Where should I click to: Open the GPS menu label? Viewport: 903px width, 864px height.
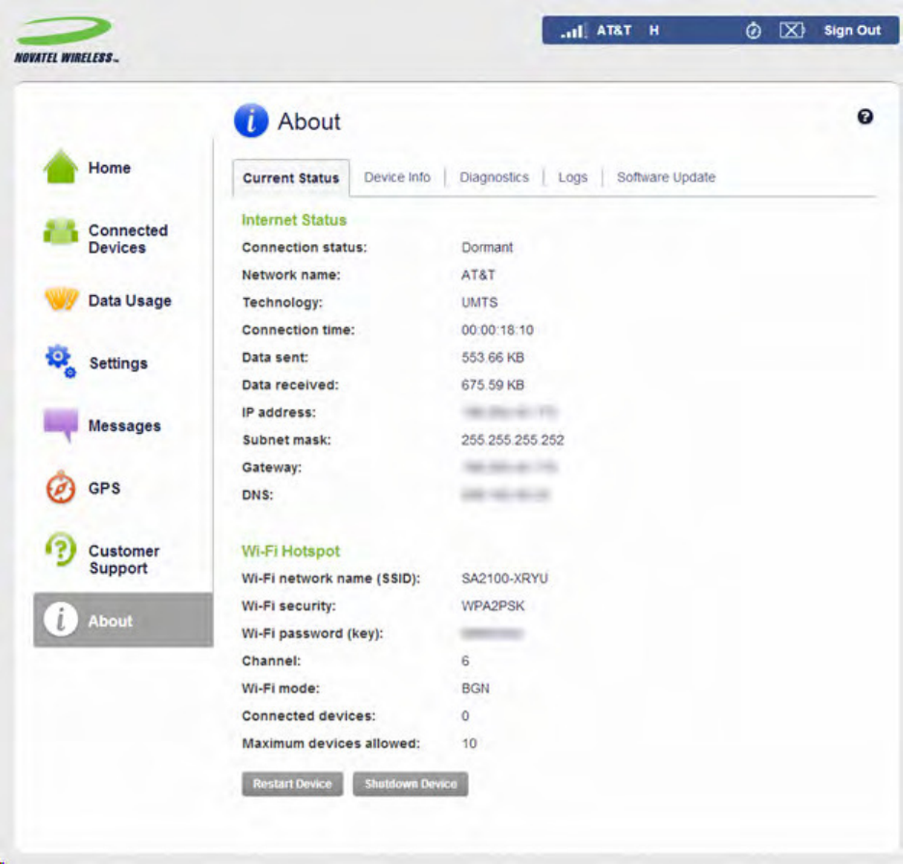104,488
